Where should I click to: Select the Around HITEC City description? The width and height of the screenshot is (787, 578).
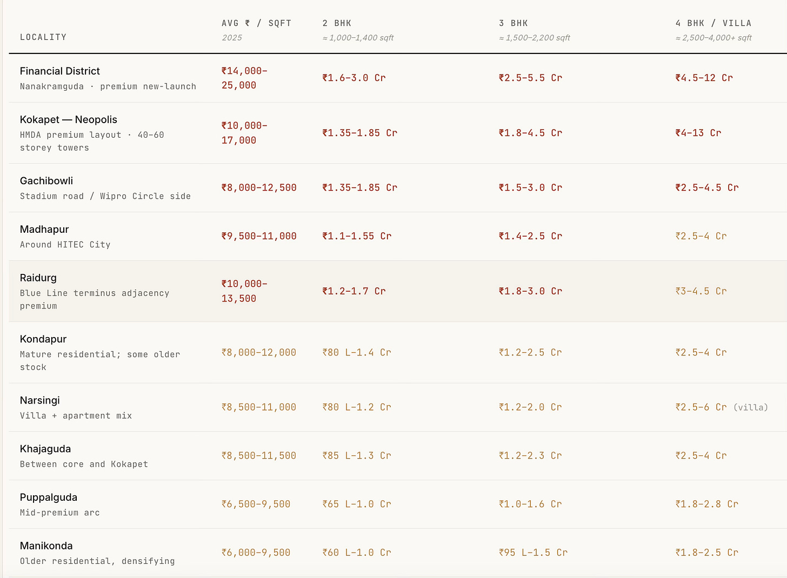65,245
